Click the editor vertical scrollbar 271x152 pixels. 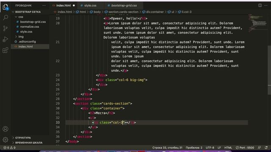[269, 70]
